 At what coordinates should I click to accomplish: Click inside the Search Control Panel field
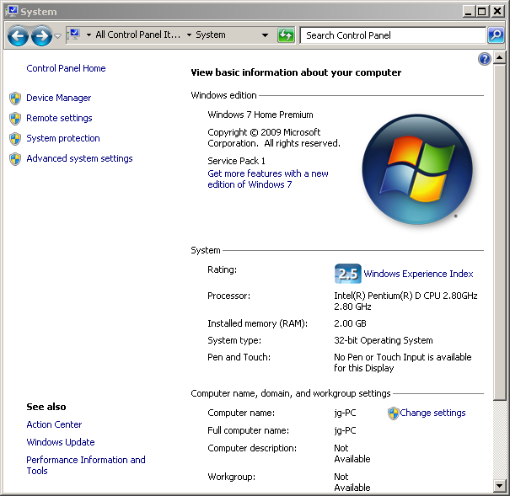[391, 35]
